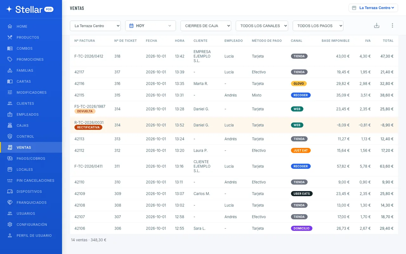This screenshot has height=254, width=406.
Task: Open invoice F-TC-2026/0412
Action: 89,56
